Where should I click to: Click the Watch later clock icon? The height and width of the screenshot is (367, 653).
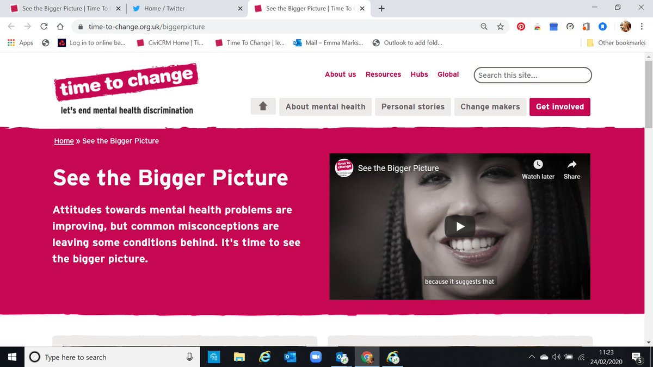(538, 164)
